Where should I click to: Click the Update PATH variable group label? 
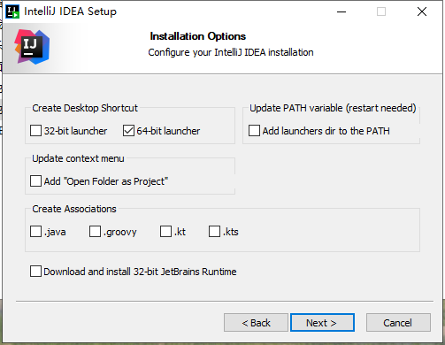(x=333, y=108)
